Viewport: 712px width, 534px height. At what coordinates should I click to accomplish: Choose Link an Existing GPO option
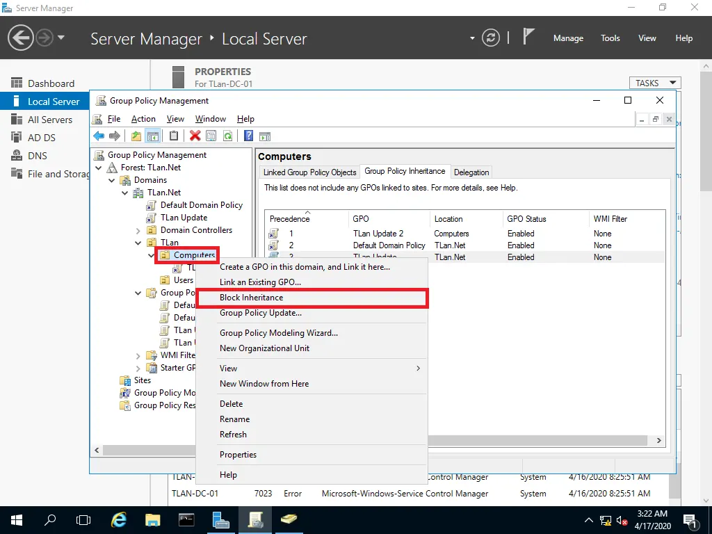(260, 282)
